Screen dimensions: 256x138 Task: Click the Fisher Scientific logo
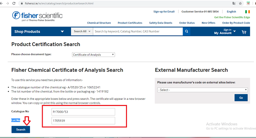point(37,16)
